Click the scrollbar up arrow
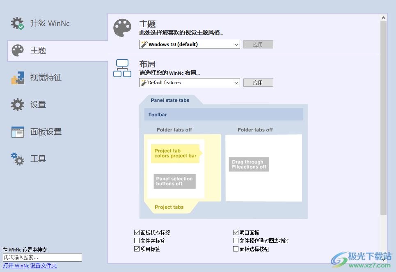 [383, 18]
